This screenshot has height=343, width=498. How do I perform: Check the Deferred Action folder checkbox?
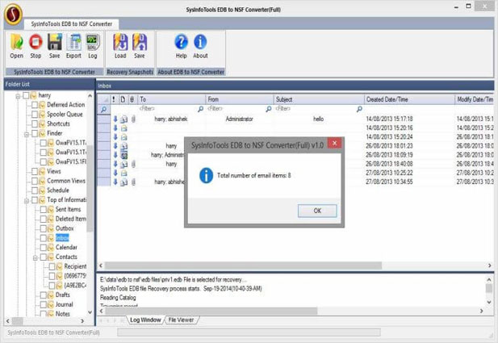click(35, 105)
